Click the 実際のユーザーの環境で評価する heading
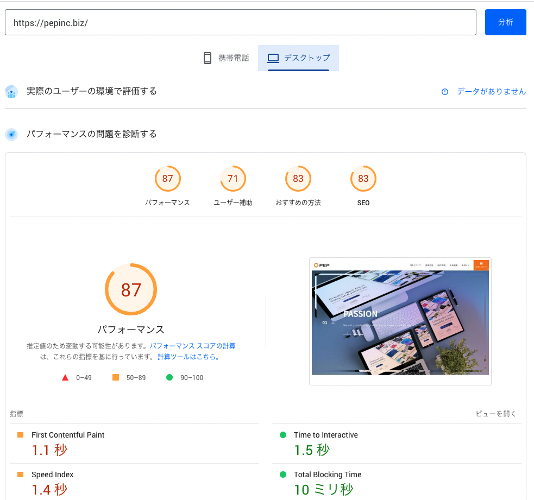Viewport: 534px width, 500px height. point(92,91)
